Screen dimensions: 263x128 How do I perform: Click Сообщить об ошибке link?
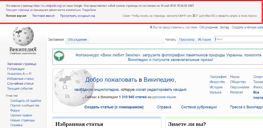point(26,100)
